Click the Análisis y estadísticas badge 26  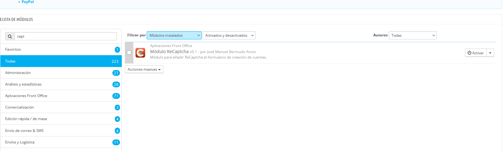point(116,85)
